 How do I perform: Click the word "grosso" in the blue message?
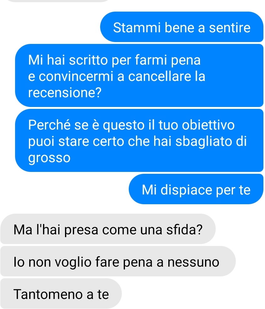point(49,158)
